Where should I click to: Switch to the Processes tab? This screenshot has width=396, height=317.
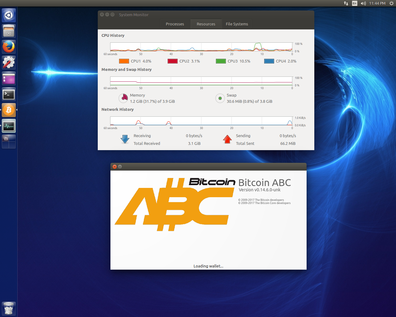coord(175,24)
